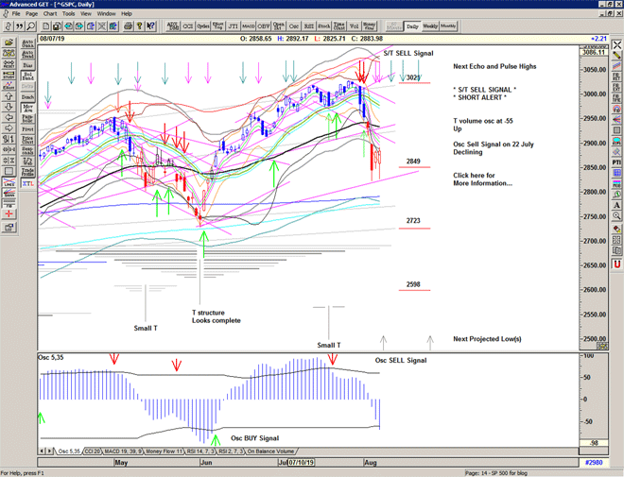Click the Stoch indicator toolbar icon
Image resolution: width=624 pixels, height=477 pixels.
pos(324,27)
